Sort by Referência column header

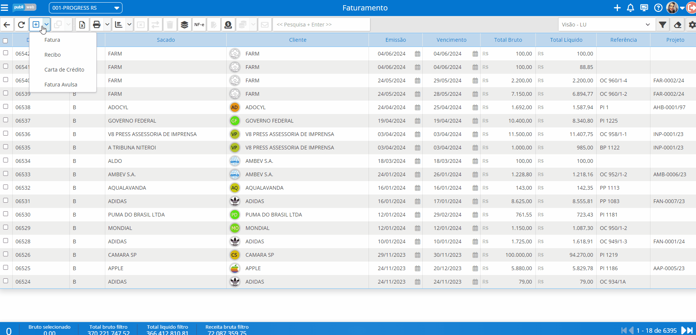click(624, 40)
